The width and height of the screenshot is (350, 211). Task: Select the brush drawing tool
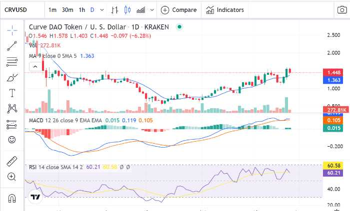(x=12, y=77)
